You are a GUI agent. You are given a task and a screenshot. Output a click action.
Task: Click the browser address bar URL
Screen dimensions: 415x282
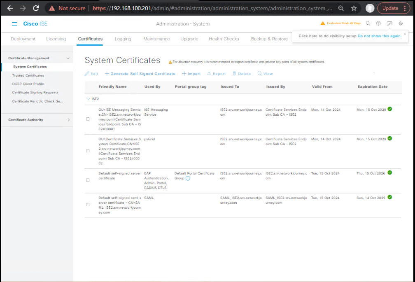212,8
